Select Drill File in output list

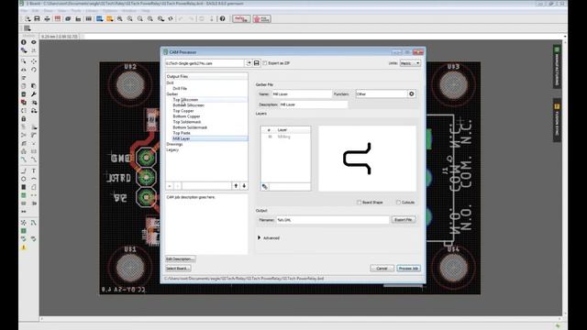pyautogui.click(x=180, y=88)
